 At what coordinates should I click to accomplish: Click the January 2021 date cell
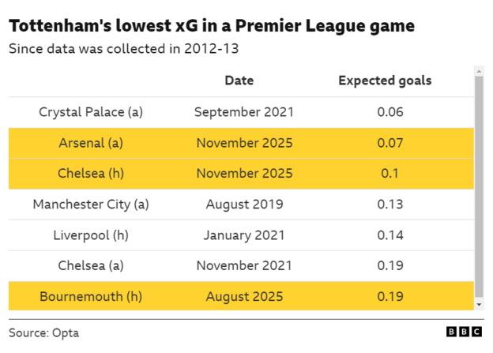click(x=243, y=235)
